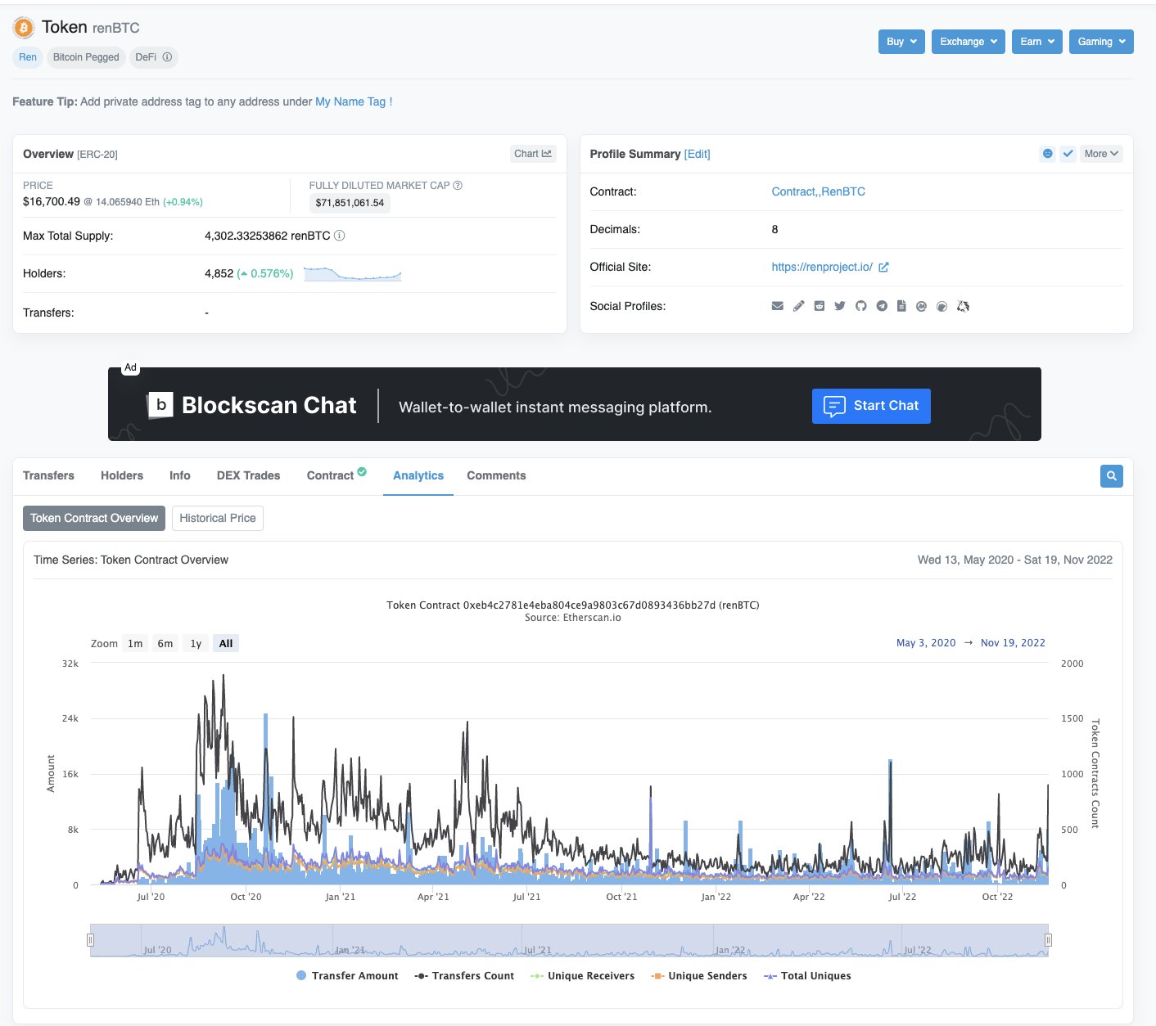The height and width of the screenshot is (1026, 1156).
Task: Click the unicorn icon in Social Profiles
Action: [963, 306]
